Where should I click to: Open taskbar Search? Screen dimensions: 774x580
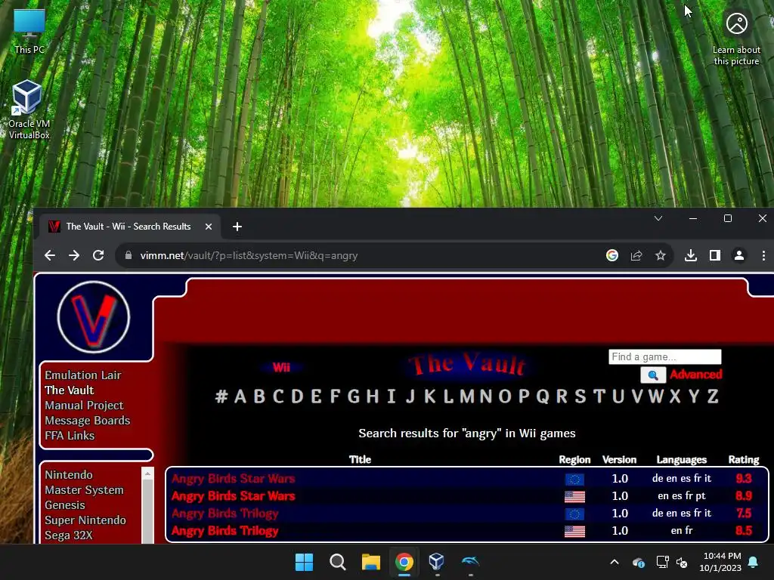coord(338,562)
